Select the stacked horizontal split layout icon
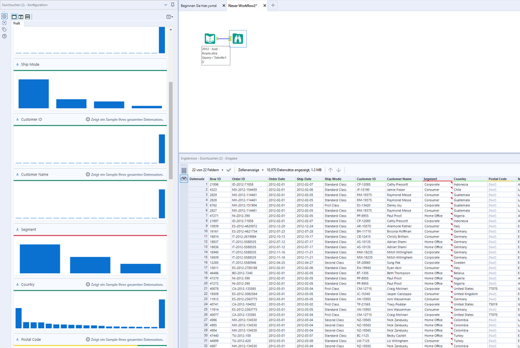This screenshot has height=348, width=520. (28, 17)
